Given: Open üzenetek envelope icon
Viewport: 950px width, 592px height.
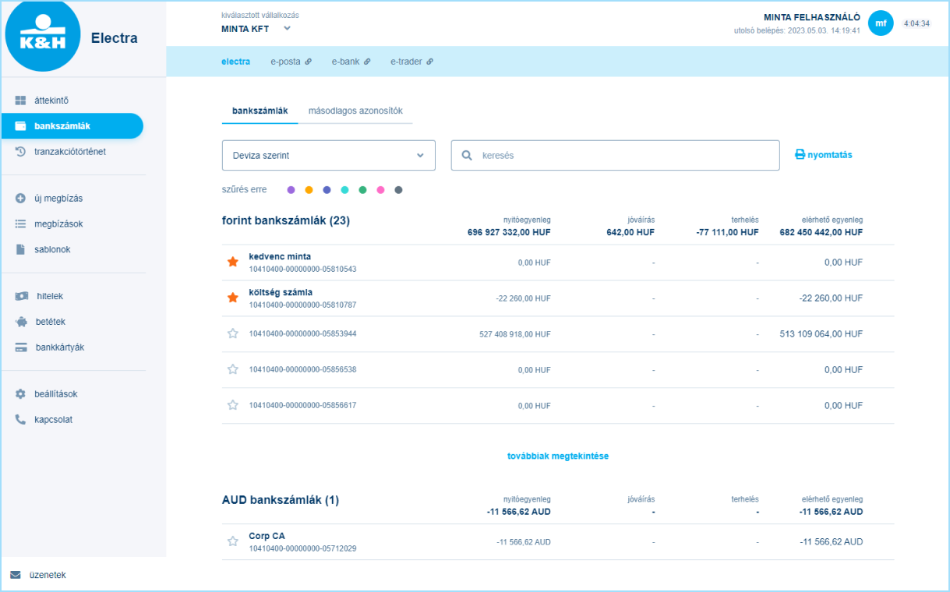Looking at the screenshot, I should (x=16, y=575).
